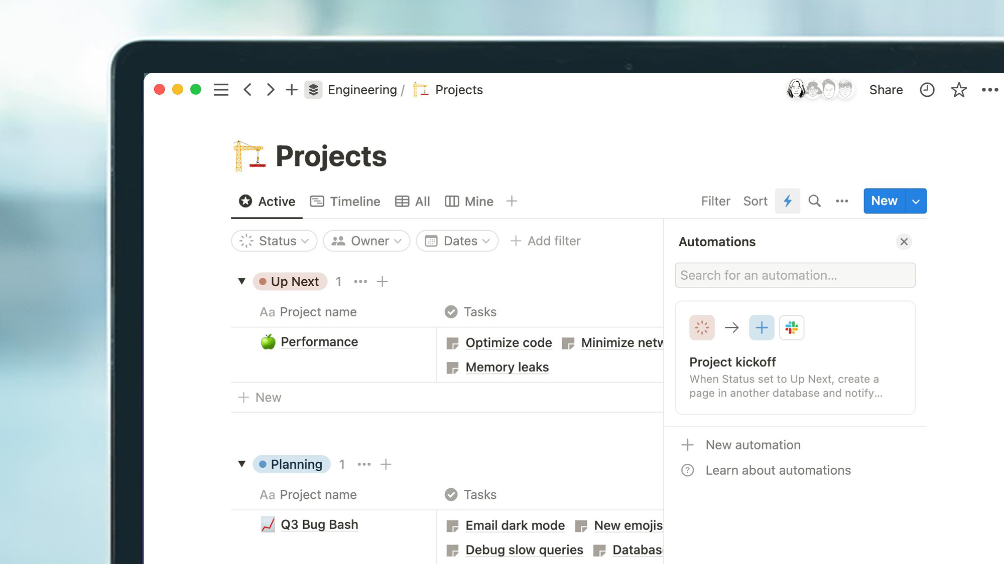Open the Learn about automations link
Viewport: 1004px width, 564px height.
tap(778, 470)
